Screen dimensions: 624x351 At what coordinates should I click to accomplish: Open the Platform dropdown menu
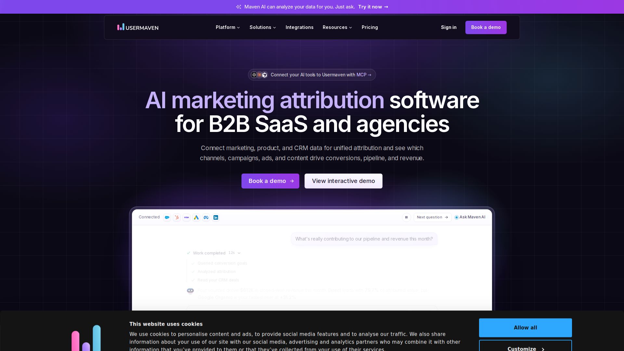[x=228, y=27]
